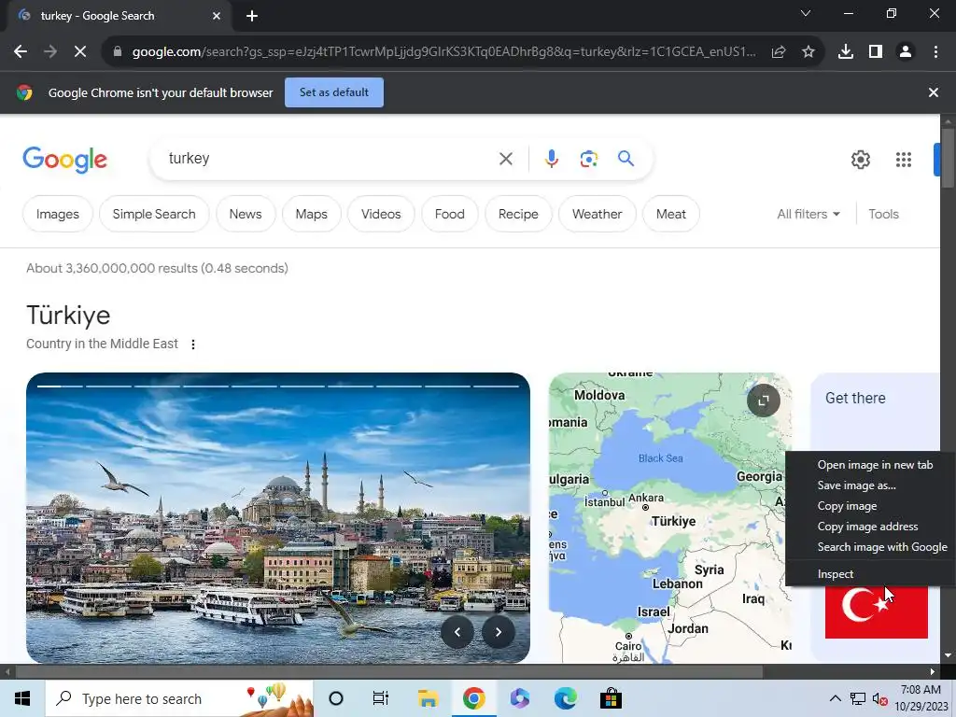
Task: Open Task View on the taskbar
Action: click(x=381, y=698)
